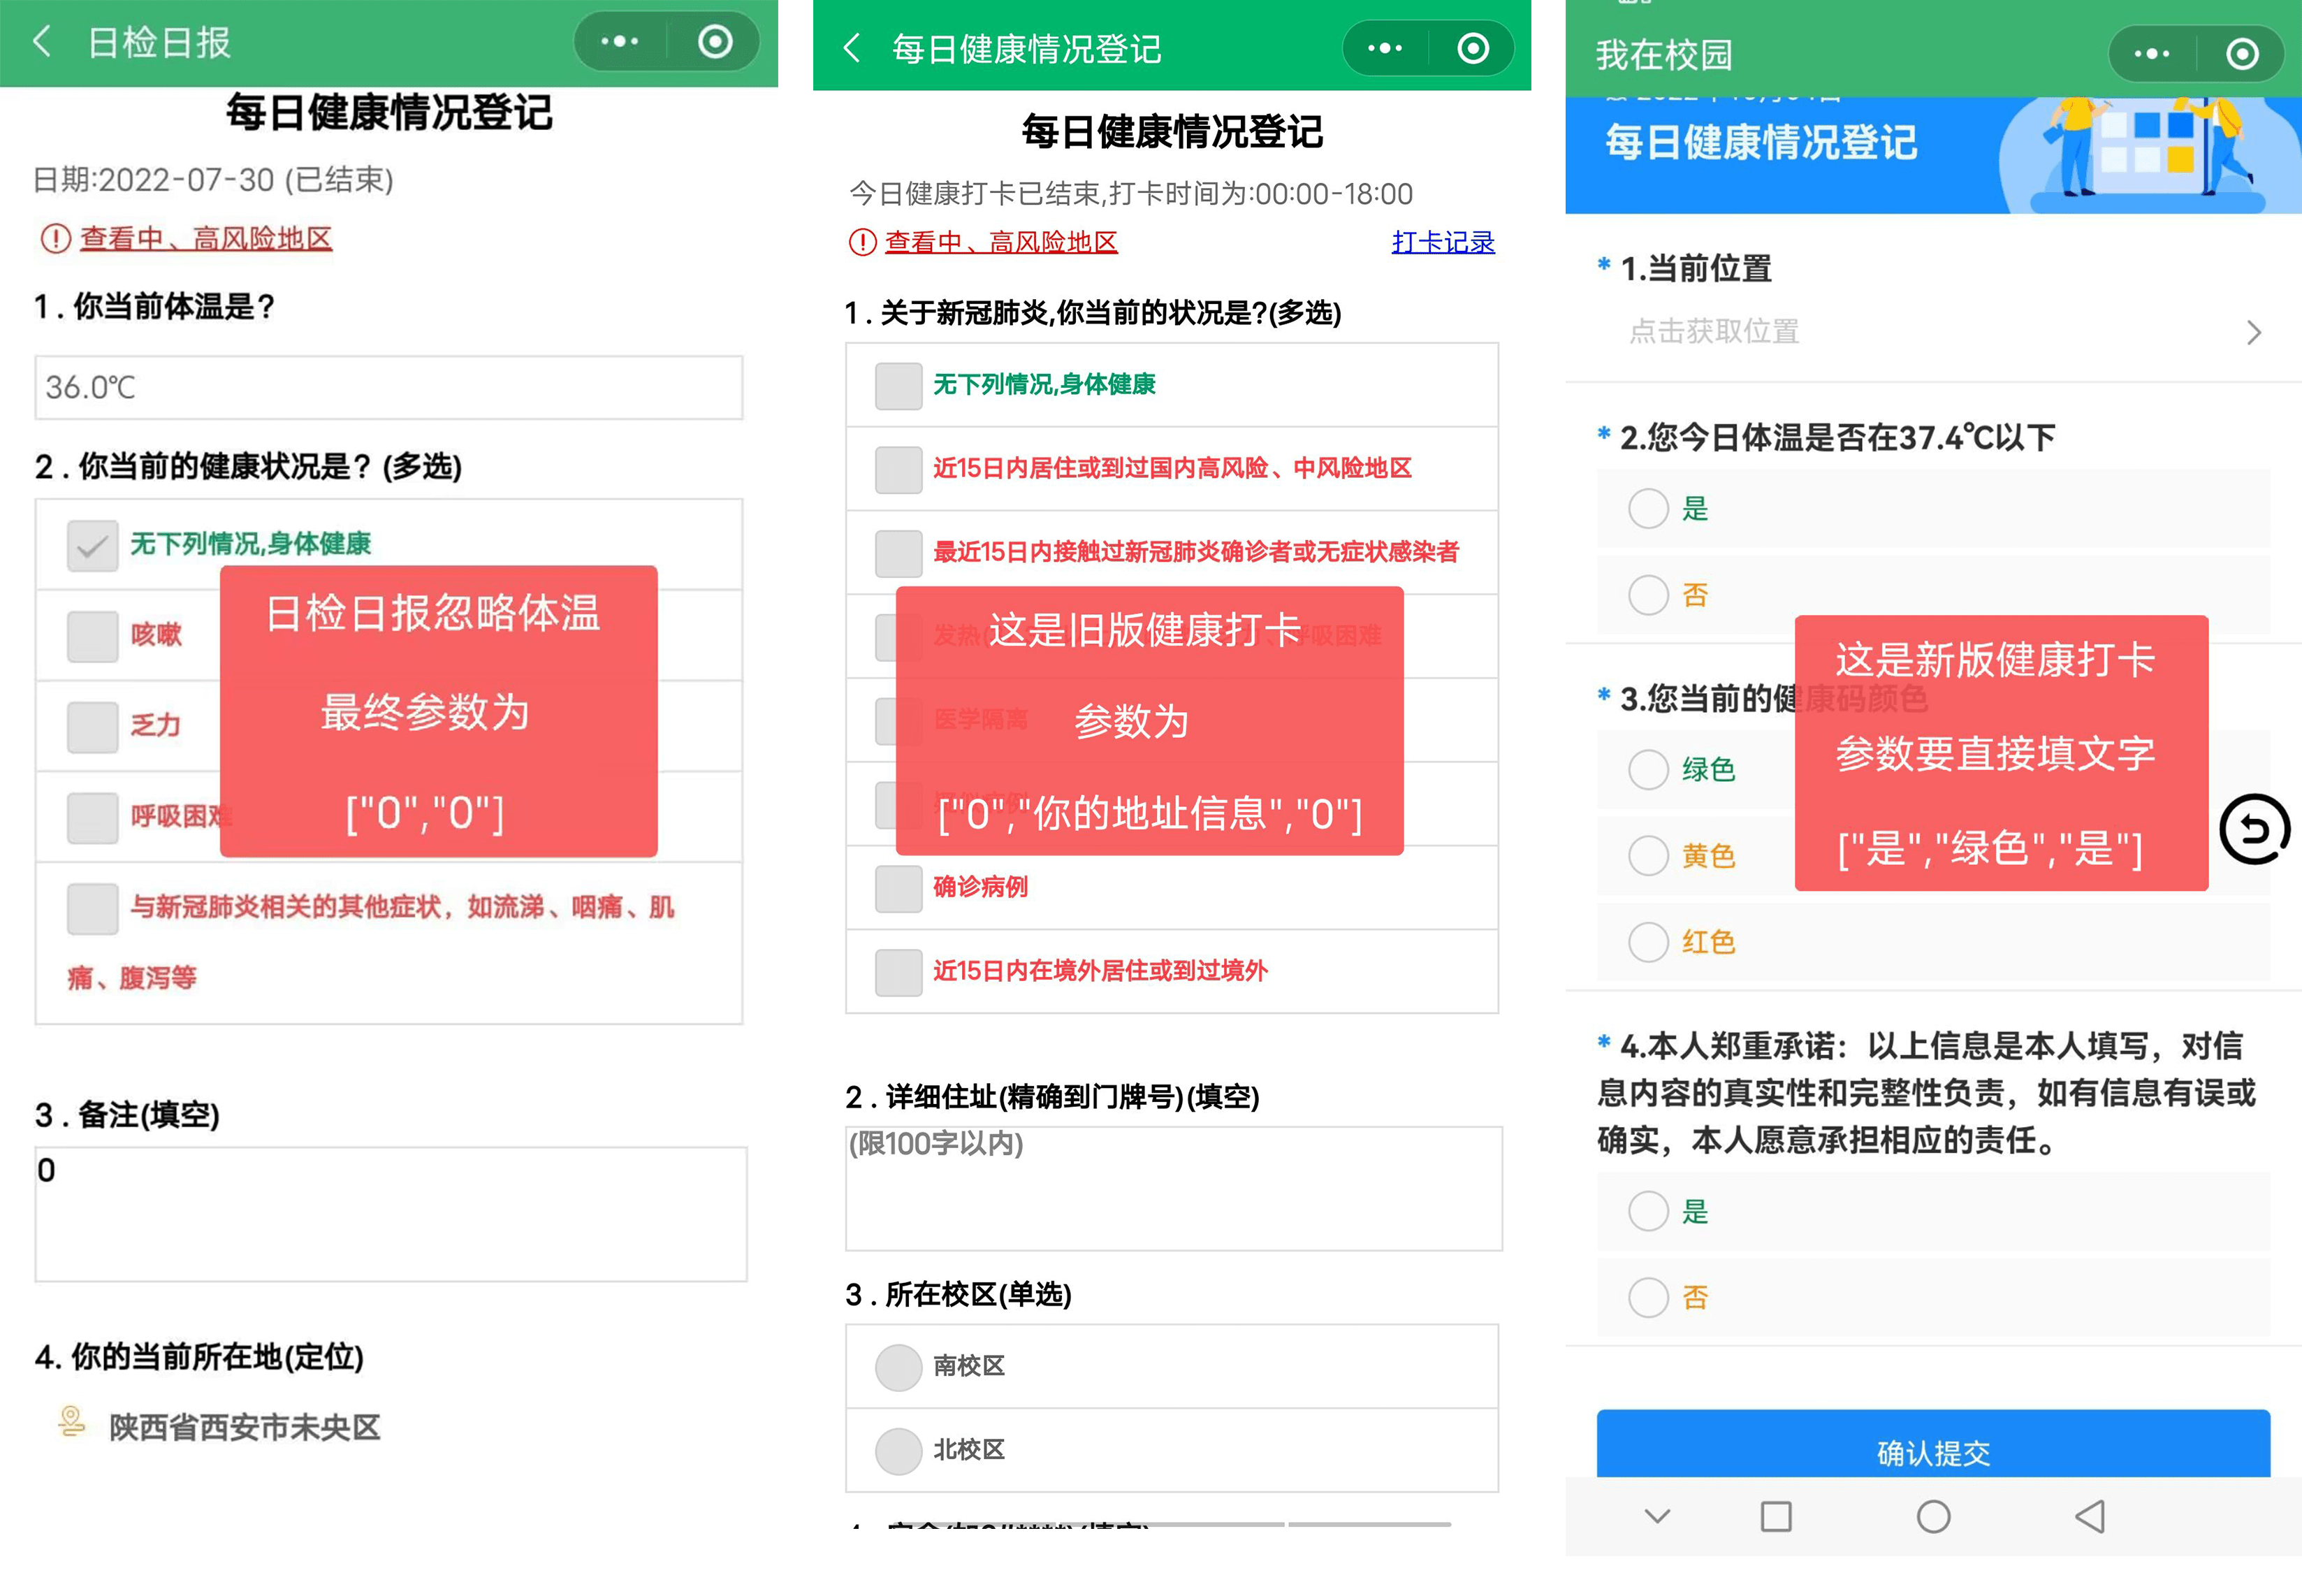Uncheck 无下列情况,身体健康 in 日检日报 form
The height and width of the screenshot is (1596, 2302).
(x=92, y=545)
